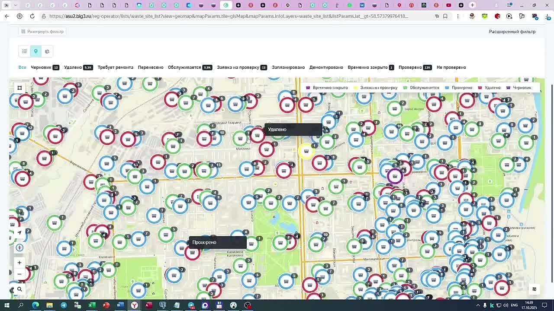554x311 pixels.
Task: Click the Требует ремонта filter link
Action: point(115,67)
